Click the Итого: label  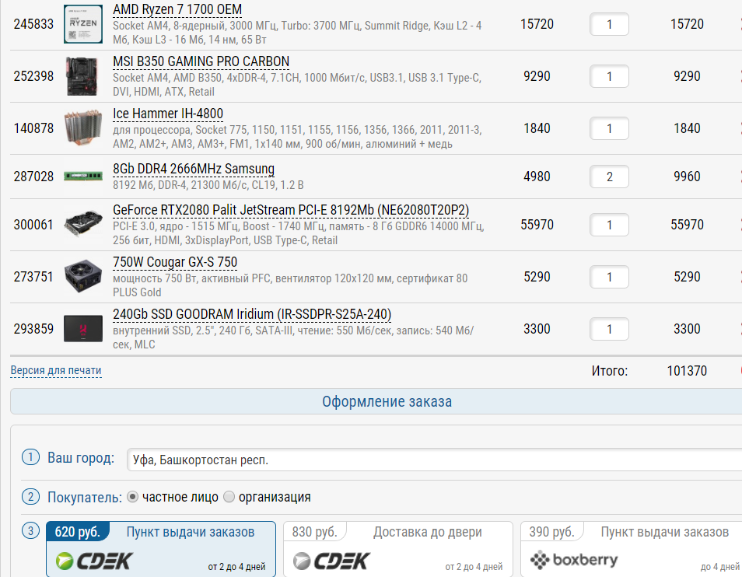pos(610,371)
